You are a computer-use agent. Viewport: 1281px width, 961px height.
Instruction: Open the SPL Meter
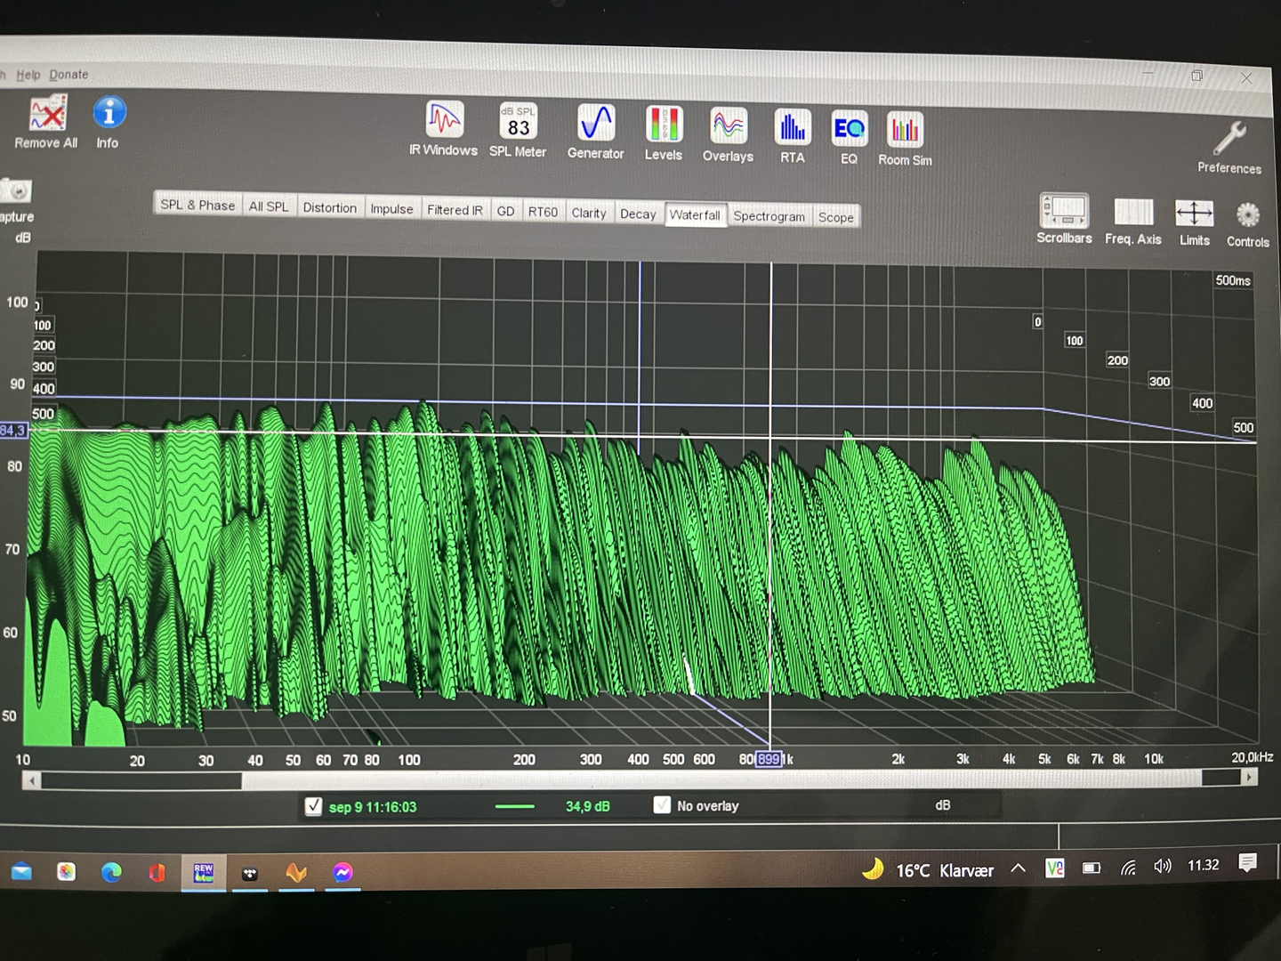518,122
